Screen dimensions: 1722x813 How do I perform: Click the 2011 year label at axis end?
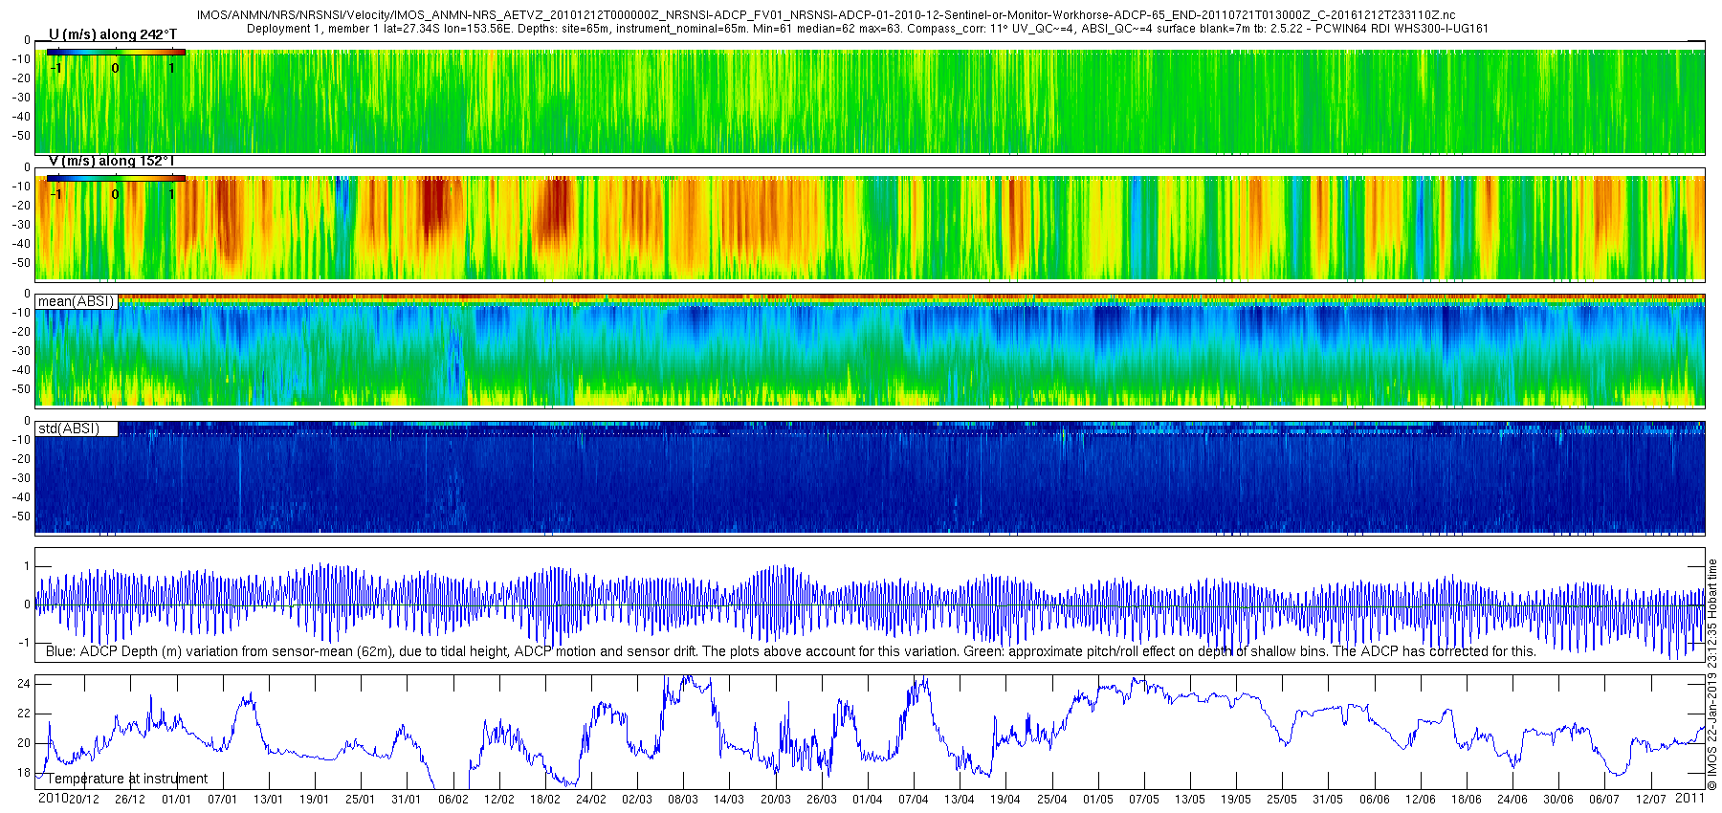click(1689, 799)
